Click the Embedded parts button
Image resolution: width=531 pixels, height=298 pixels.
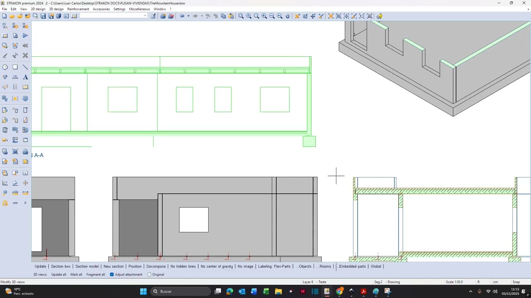point(352,267)
